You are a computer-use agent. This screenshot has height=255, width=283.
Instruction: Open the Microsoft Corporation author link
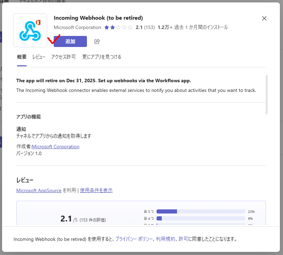55,147
